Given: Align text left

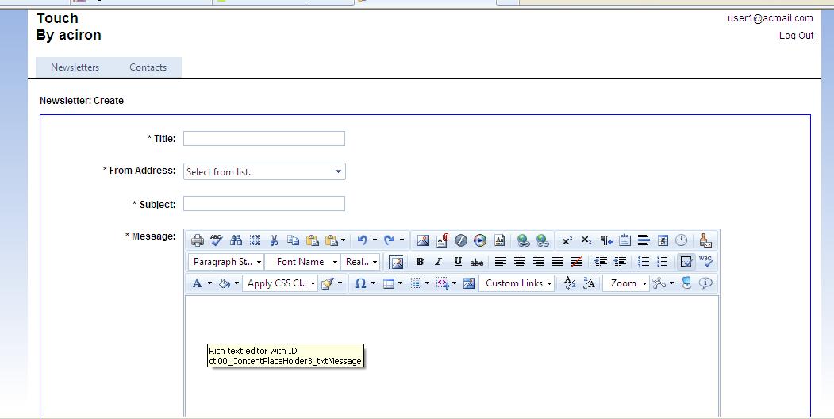Looking at the screenshot, I should 501,262.
